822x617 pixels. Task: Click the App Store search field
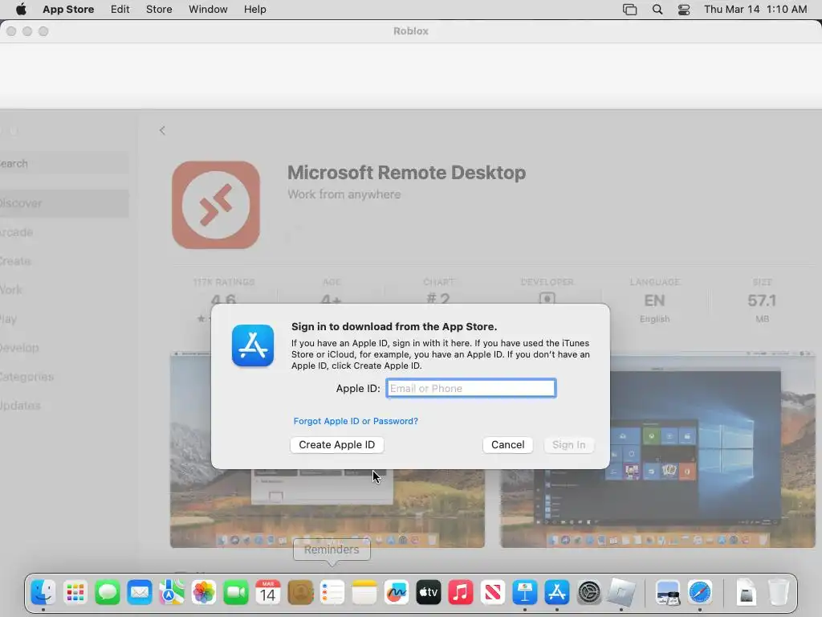(64, 163)
